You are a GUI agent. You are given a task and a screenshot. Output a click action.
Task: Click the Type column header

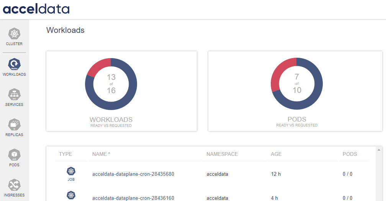[x=65, y=154]
